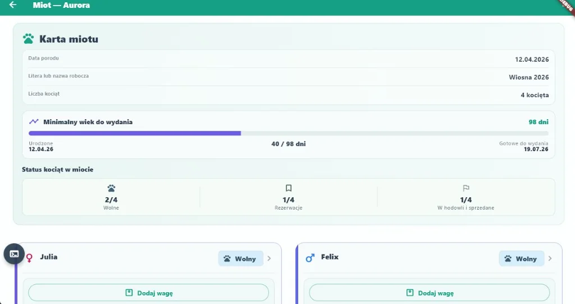This screenshot has width=575, height=304.
Task: Select the Data porodu row
Action: (x=289, y=59)
